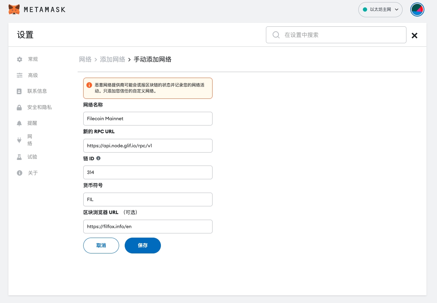
Task: Focus the 新的 RPC URL input field
Action: 148,146
